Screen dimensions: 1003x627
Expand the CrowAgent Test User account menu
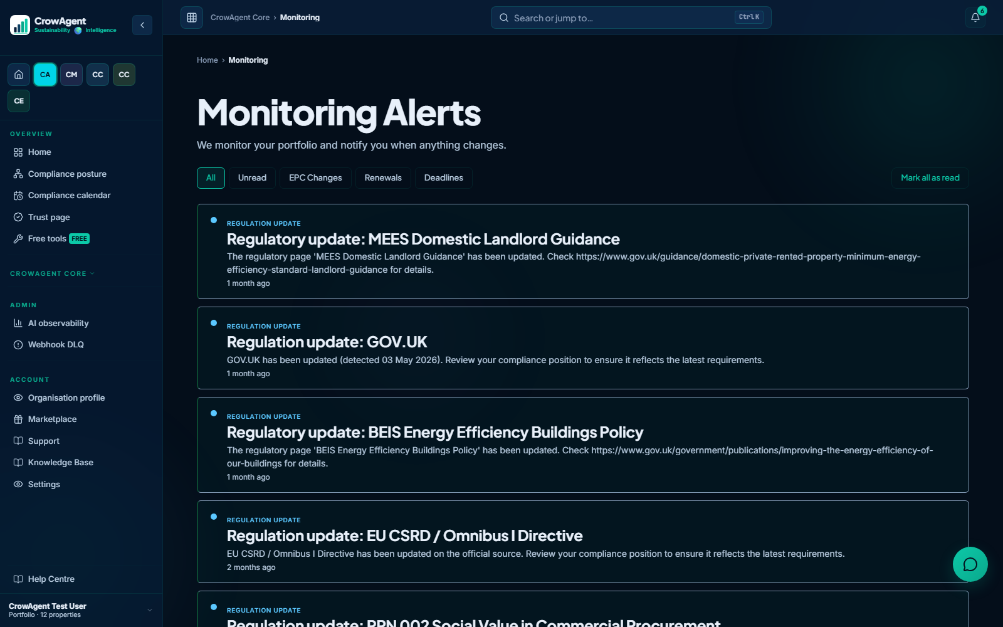(x=81, y=610)
